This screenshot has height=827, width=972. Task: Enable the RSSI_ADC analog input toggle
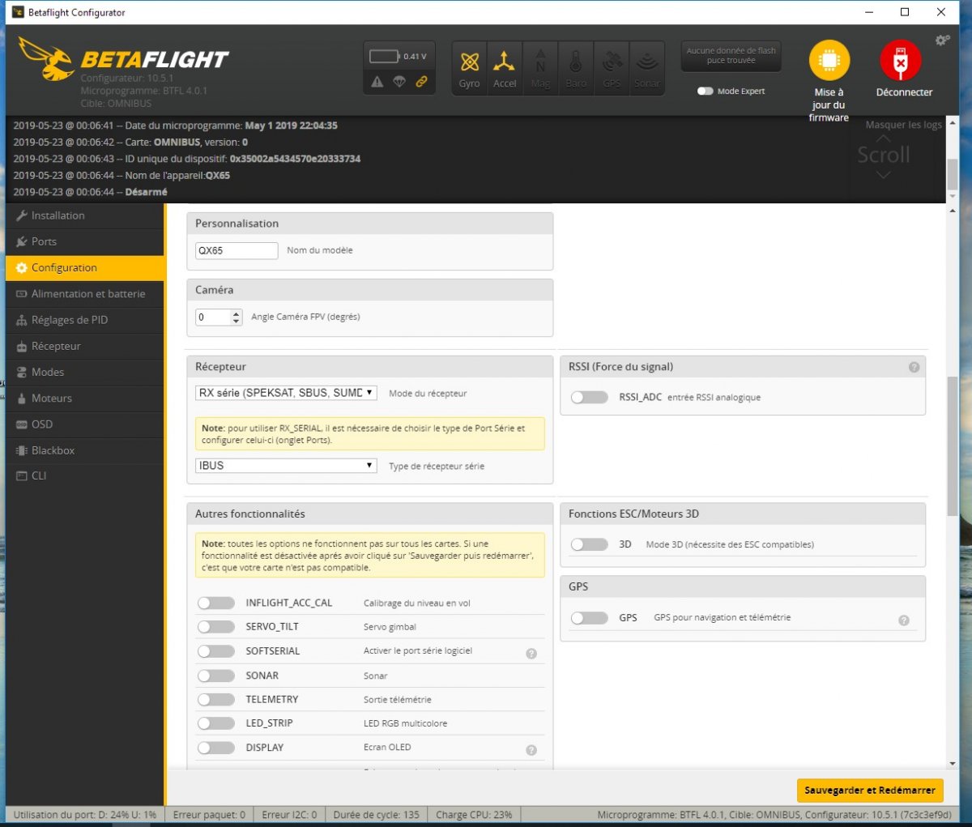[x=589, y=398]
